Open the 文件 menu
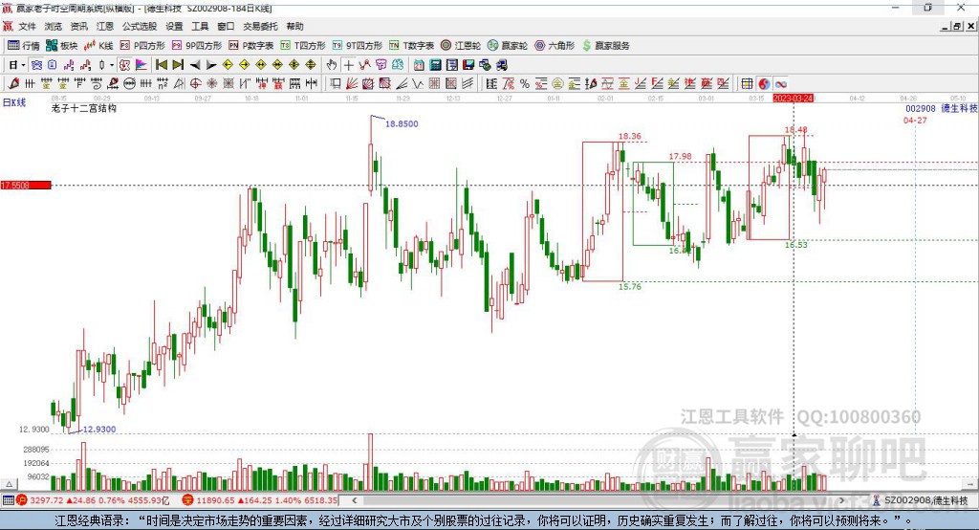 pyautogui.click(x=27, y=26)
